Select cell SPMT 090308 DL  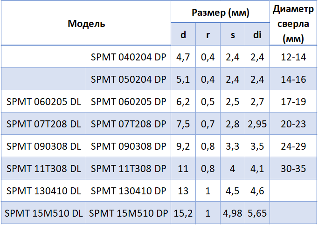[x=44, y=146]
